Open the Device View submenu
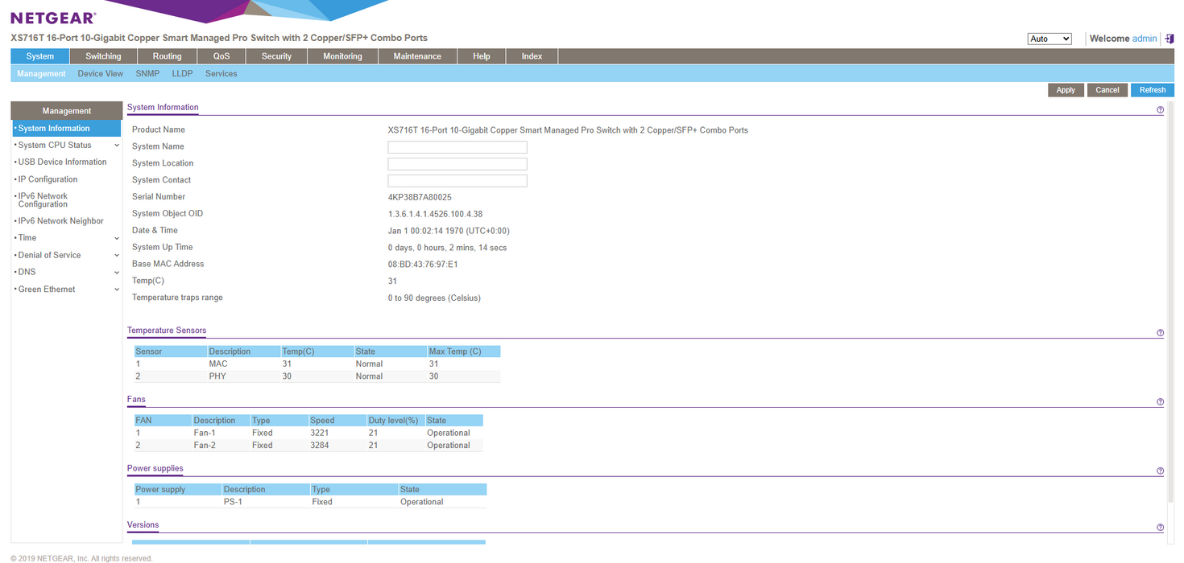The image size is (1184, 563). click(101, 73)
